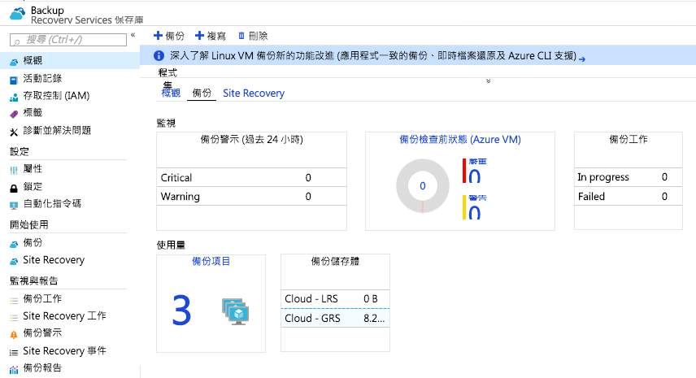Collapse the sidebar with the double chevron

pyautogui.click(x=133, y=35)
